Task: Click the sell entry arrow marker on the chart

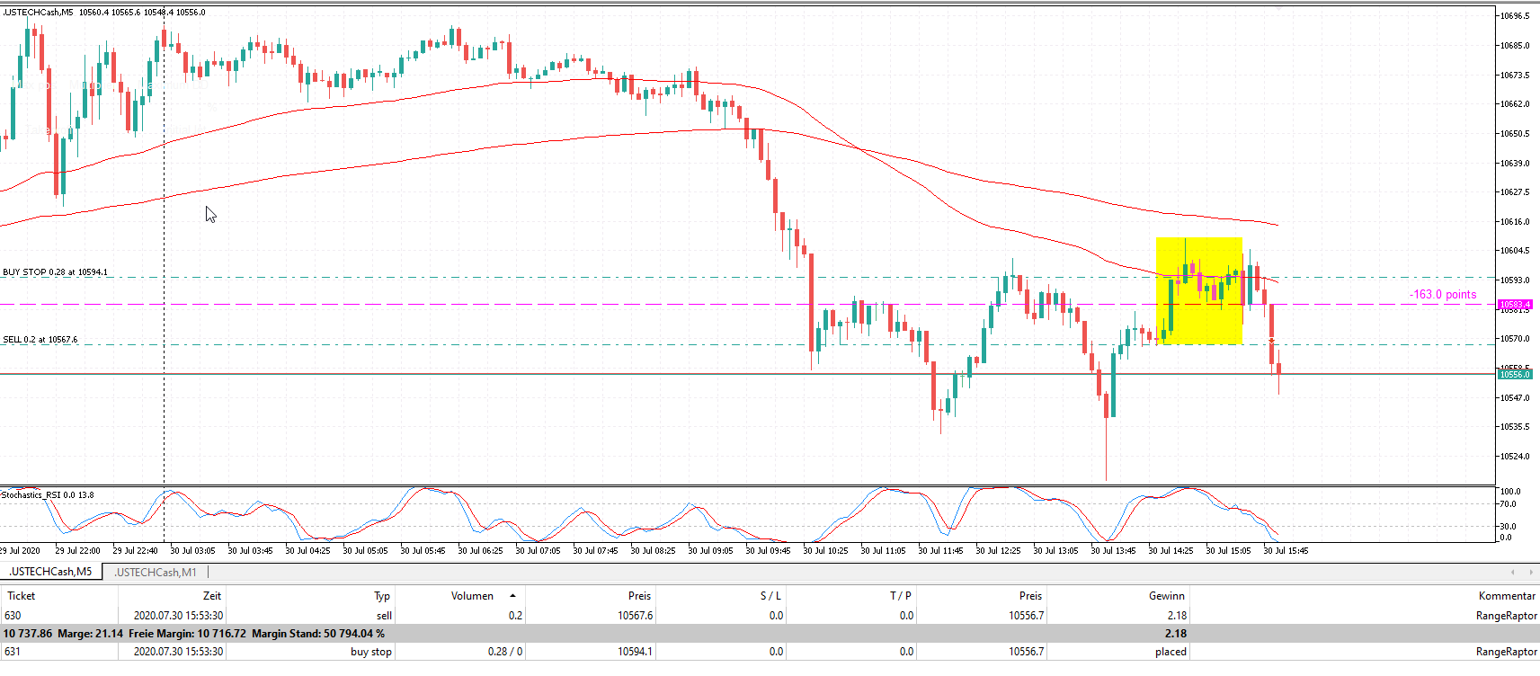Action: click(x=1271, y=340)
